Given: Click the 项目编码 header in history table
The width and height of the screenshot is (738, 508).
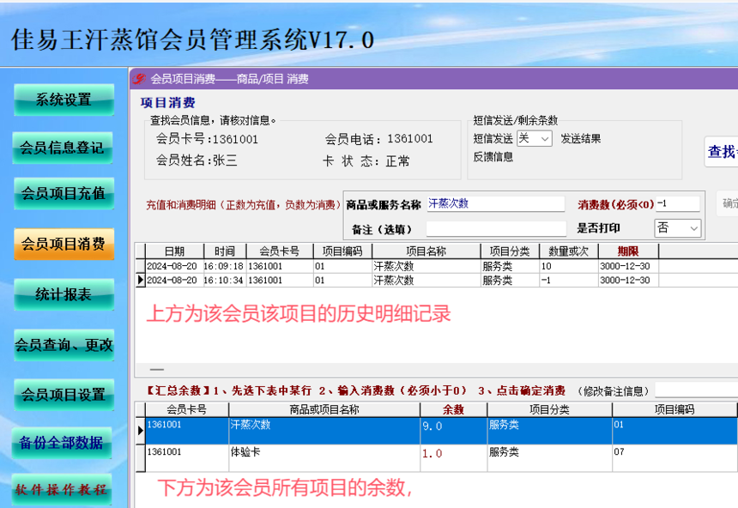Looking at the screenshot, I should tap(342, 251).
